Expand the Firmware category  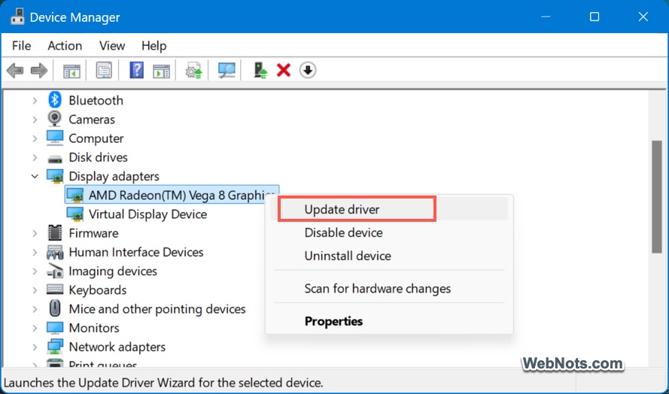pos(35,233)
